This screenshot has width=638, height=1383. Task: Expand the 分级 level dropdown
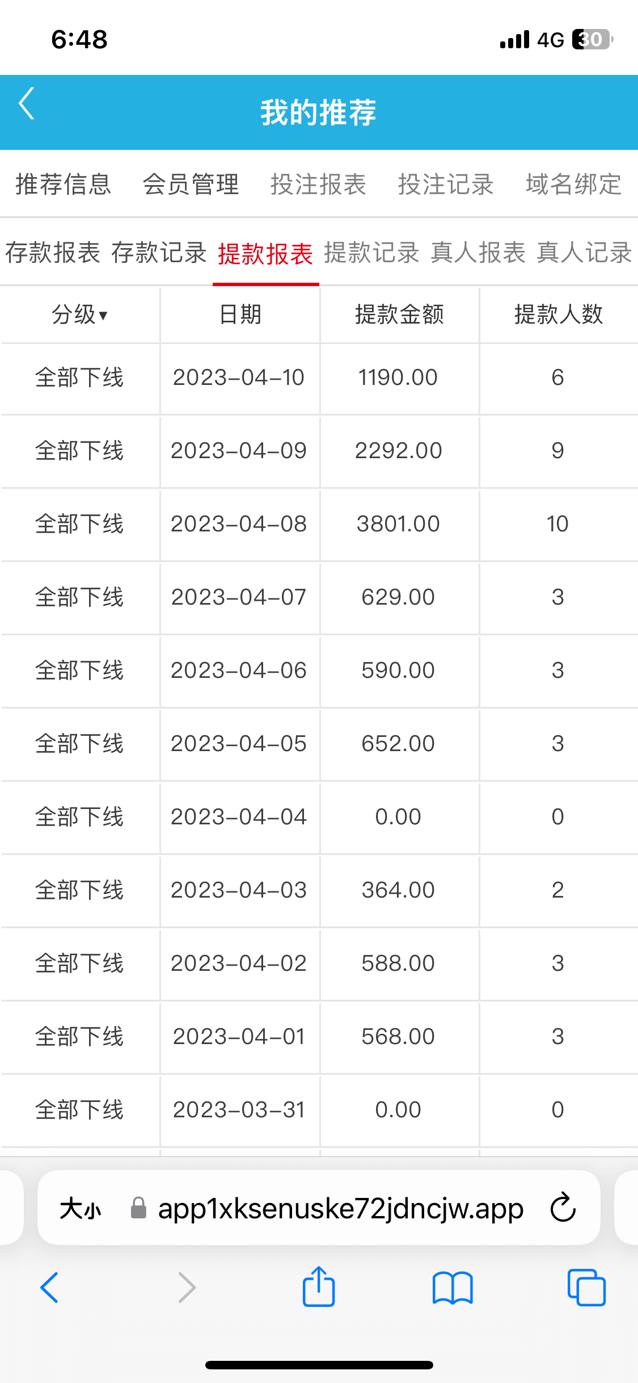(80, 315)
